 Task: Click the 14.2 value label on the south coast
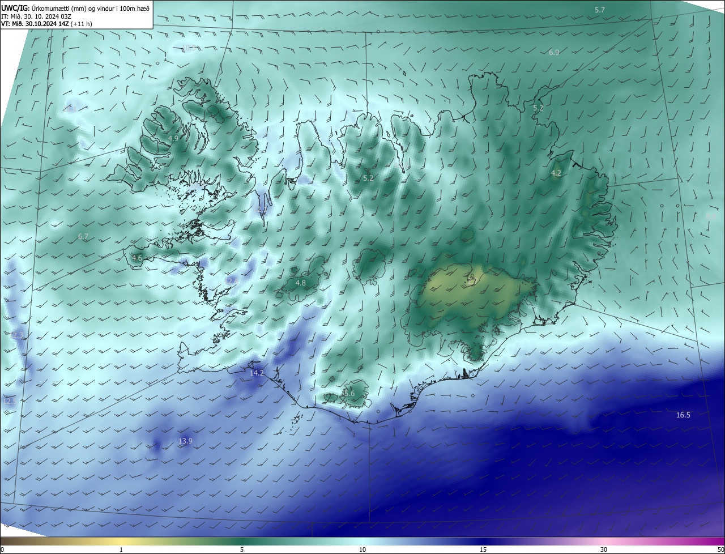[257, 373]
